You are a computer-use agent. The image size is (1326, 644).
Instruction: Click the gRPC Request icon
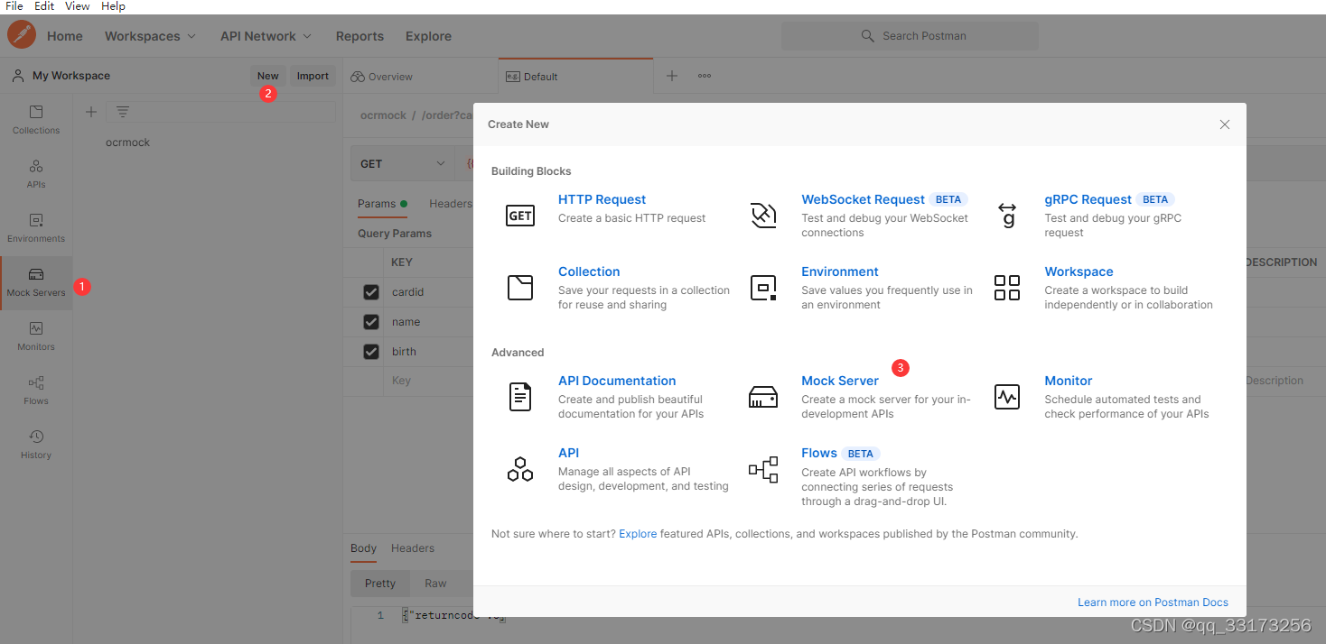1007,216
